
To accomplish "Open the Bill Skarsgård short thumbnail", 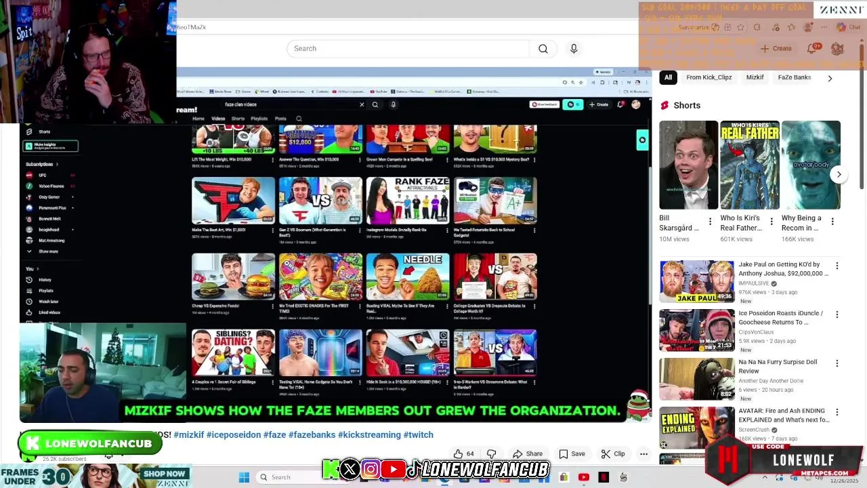I will [689, 165].
